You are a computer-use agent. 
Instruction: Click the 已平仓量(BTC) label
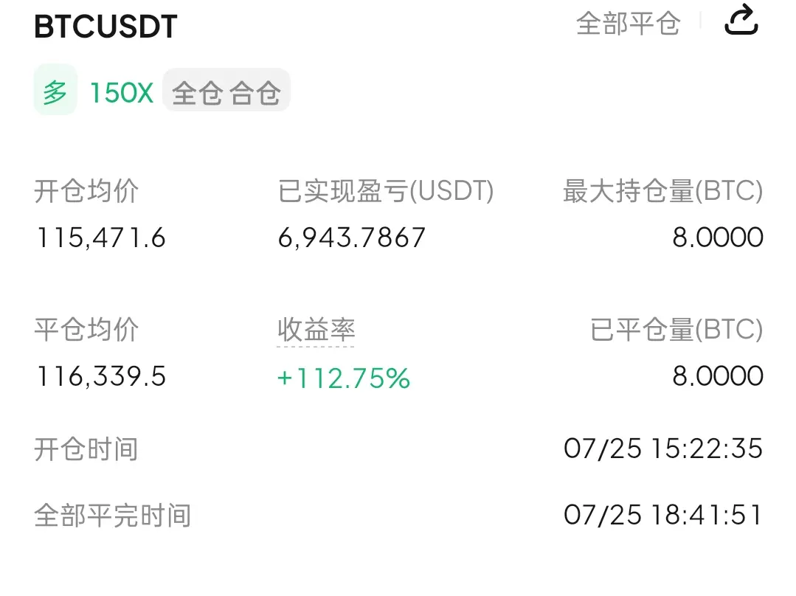pyautogui.click(x=676, y=330)
